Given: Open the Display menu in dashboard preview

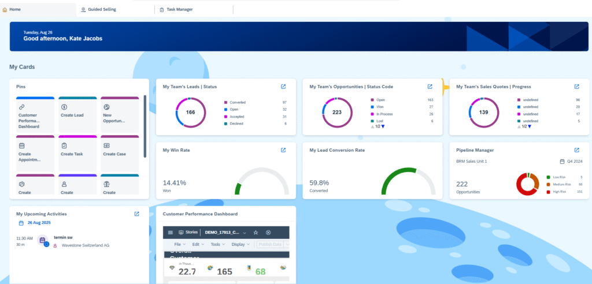Looking at the screenshot, I should click(240, 244).
